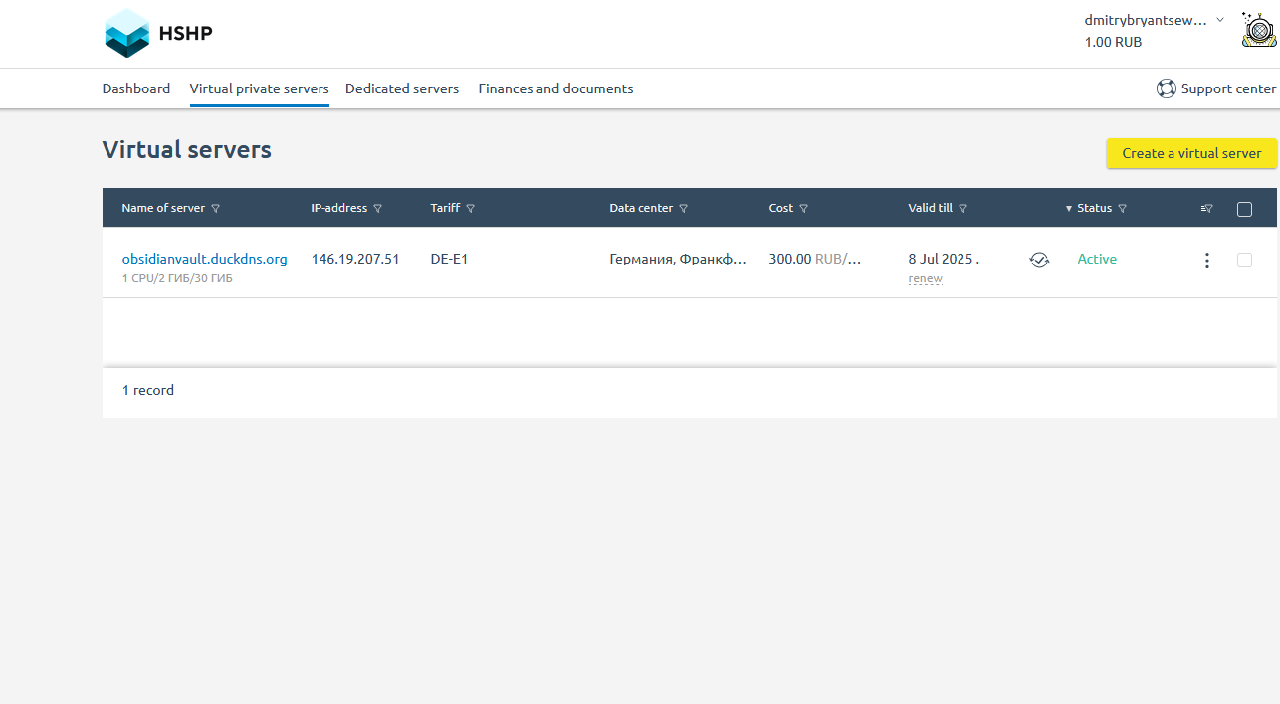
Task: Filter by Name of server funnel icon
Action: pyautogui.click(x=216, y=209)
